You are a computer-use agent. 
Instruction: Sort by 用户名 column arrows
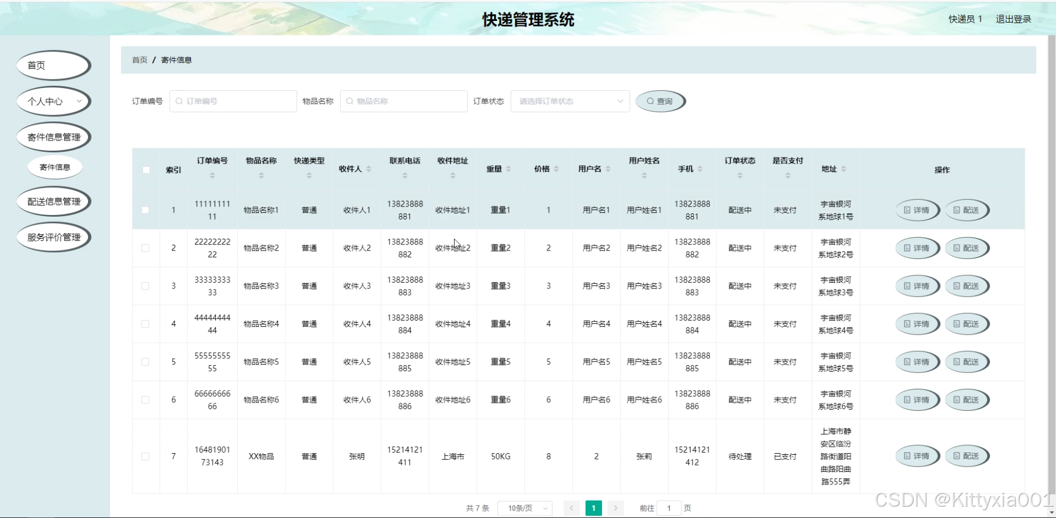608,169
